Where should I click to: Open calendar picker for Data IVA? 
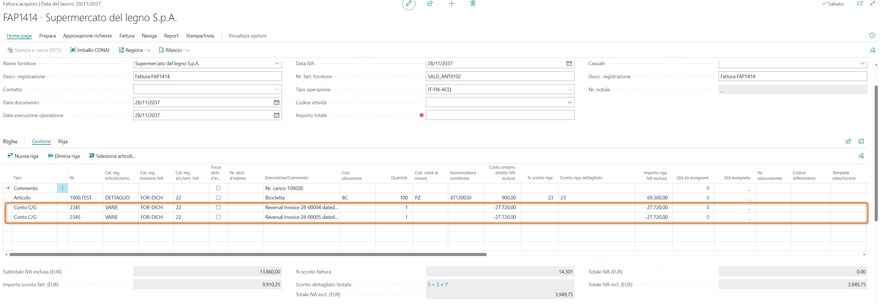(x=569, y=64)
